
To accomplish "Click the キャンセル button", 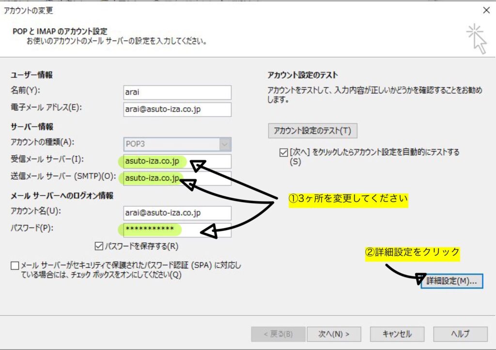I will tap(397, 334).
